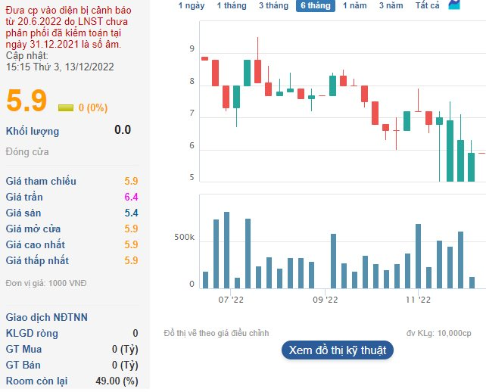This screenshot has height=392, width=486.
Task: Open Xem đồ thị kỹ thuật chart
Action: tap(338, 350)
